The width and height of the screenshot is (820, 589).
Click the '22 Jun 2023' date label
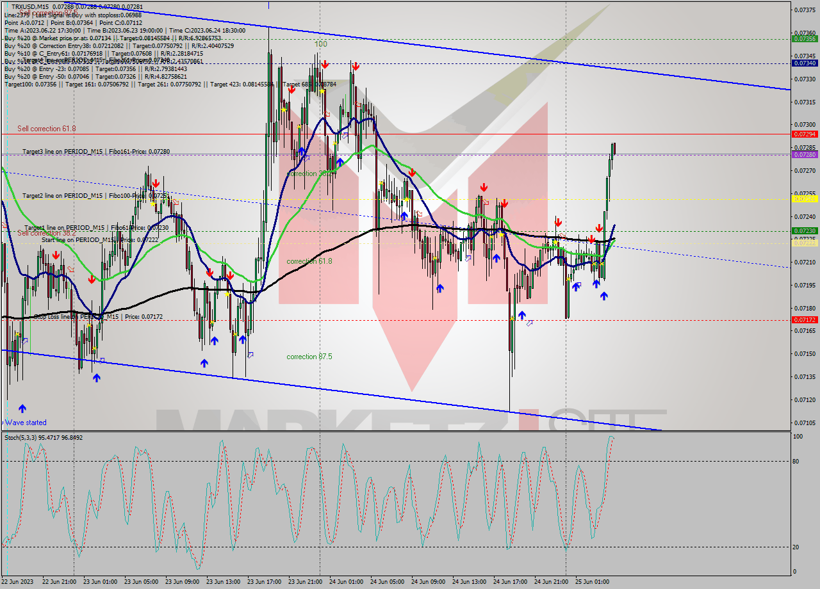[18, 582]
